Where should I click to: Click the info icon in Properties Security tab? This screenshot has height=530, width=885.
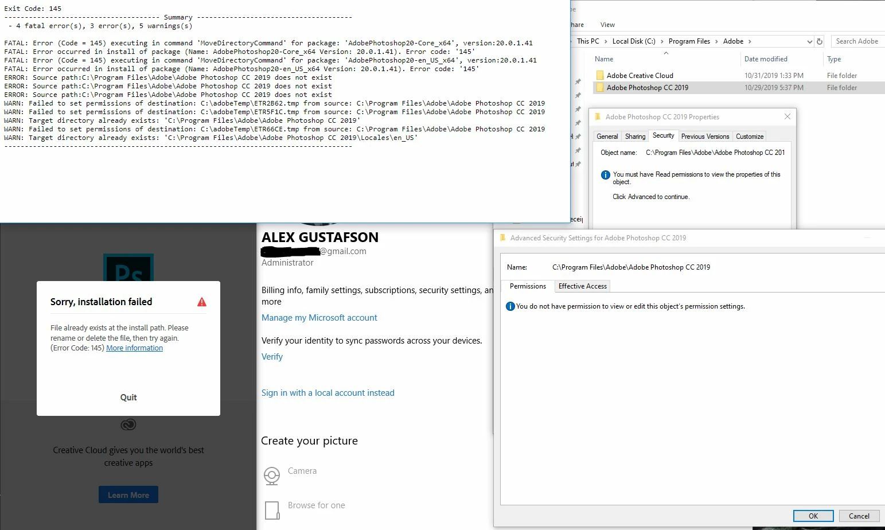[x=605, y=175]
